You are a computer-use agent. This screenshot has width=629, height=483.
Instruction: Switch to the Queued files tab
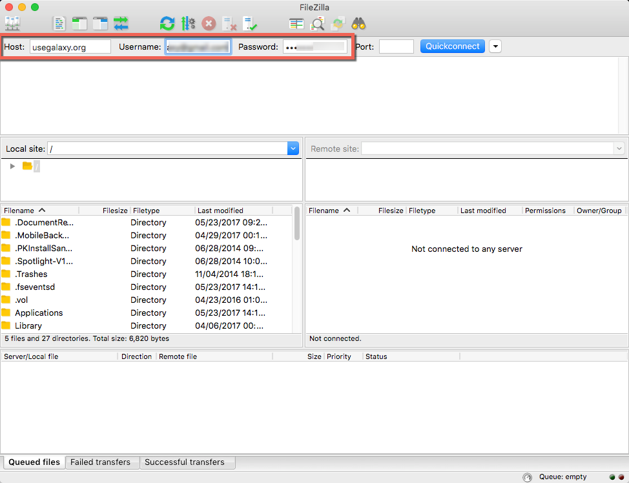(34, 462)
